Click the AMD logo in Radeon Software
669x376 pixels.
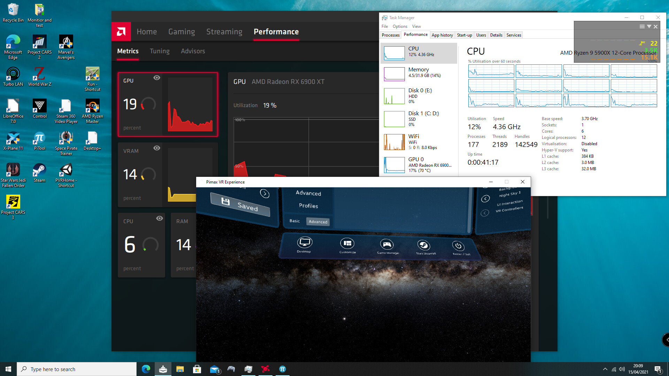pyautogui.click(x=121, y=32)
